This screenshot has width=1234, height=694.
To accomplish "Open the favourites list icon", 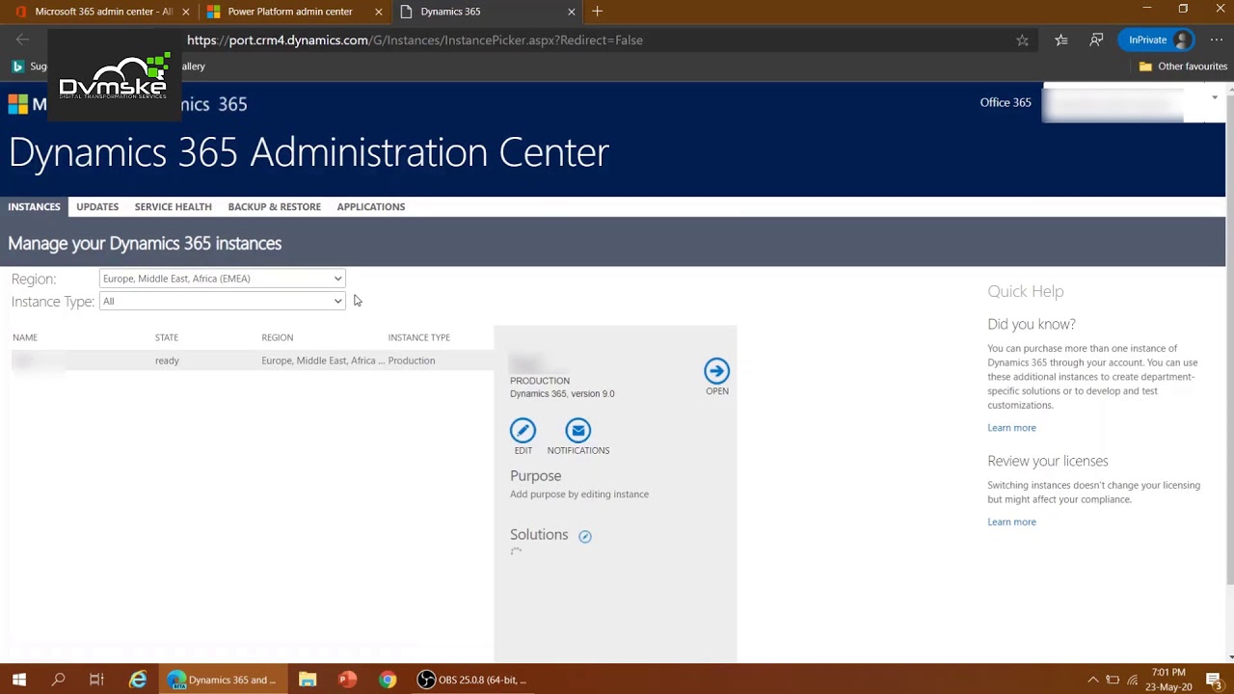I will [1061, 40].
